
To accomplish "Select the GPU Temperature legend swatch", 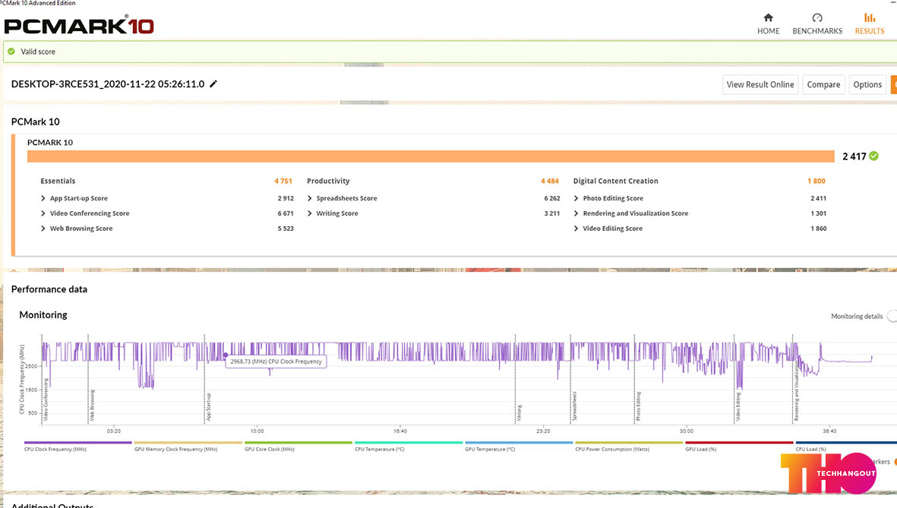I will (519, 442).
